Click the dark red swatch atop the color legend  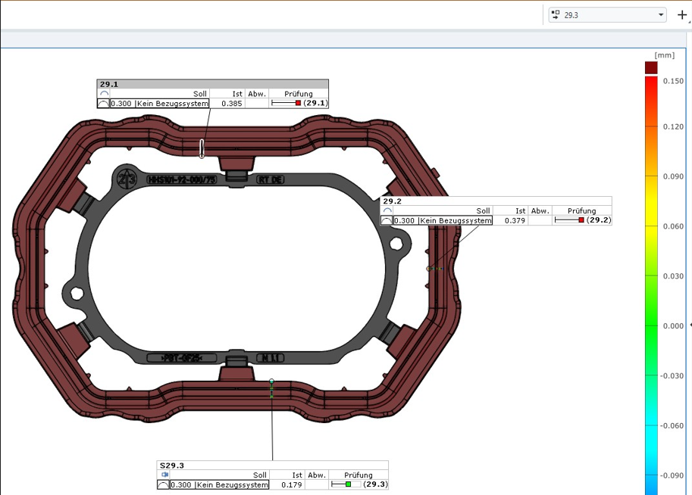(x=651, y=67)
